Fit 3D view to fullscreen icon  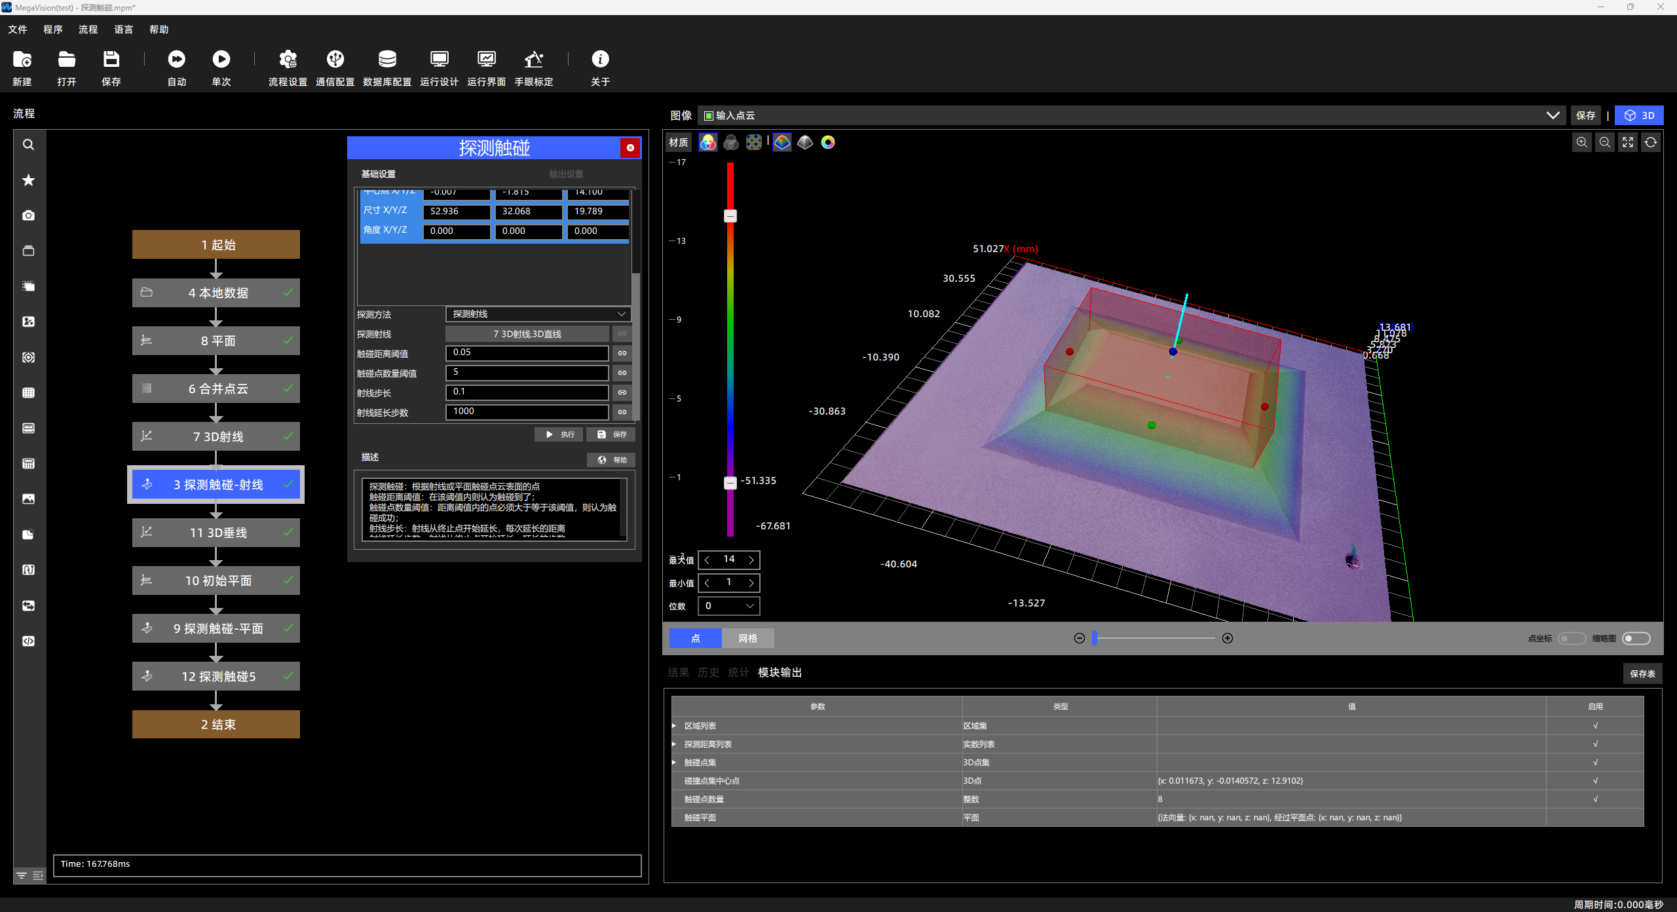click(x=1628, y=142)
